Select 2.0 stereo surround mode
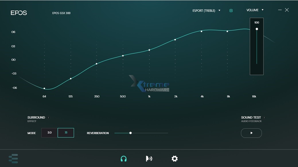Screen dimensions: 298x167 (49, 133)
